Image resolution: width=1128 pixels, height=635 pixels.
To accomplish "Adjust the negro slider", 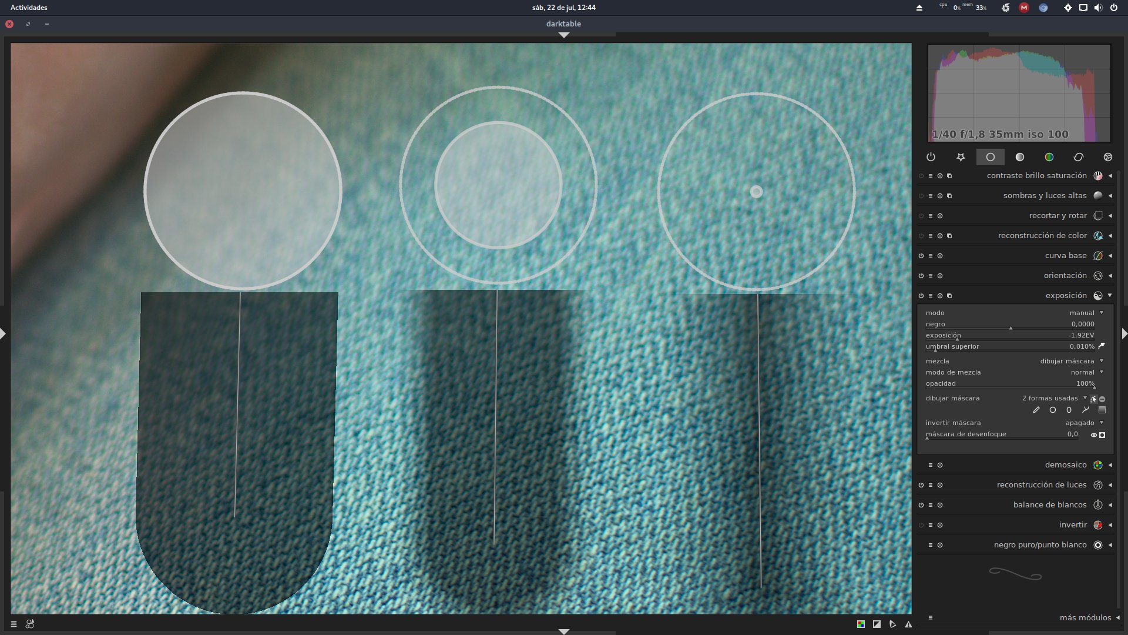I will pos(1010,325).
